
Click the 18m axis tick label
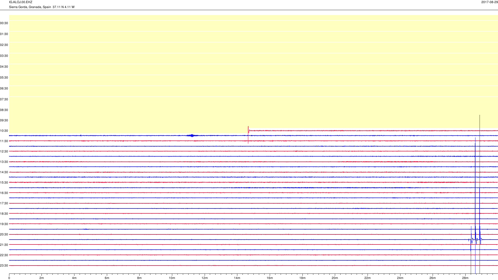click(302, 278)
